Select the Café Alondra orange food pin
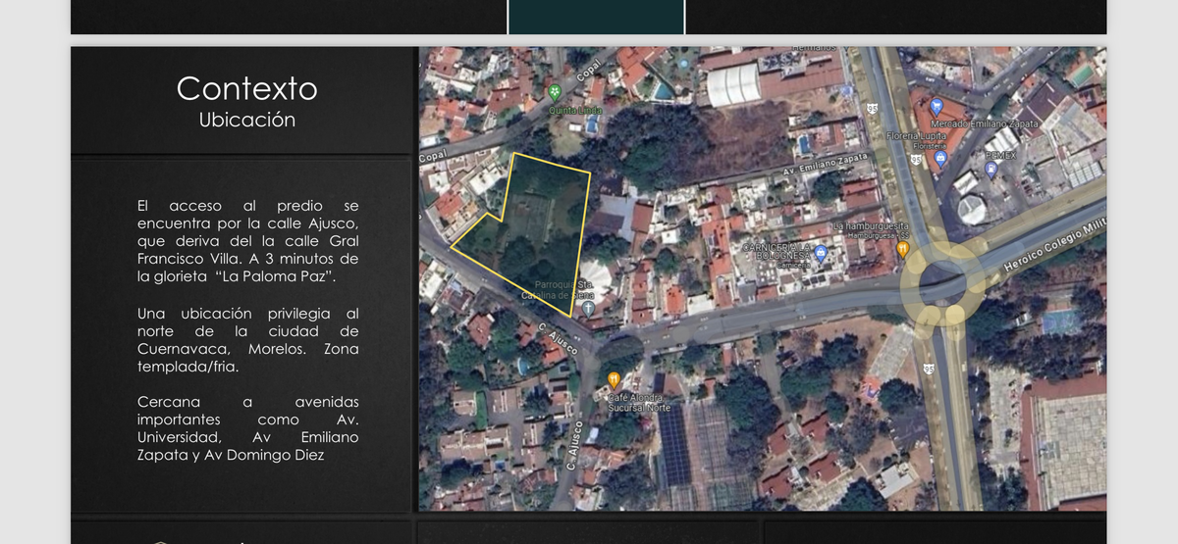The width and height of the screenshot is (1178, 544). coord(614,379)
